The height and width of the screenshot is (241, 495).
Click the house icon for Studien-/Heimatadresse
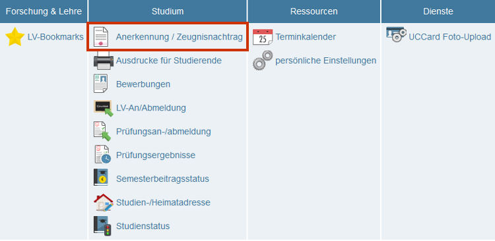pos(103,202)
